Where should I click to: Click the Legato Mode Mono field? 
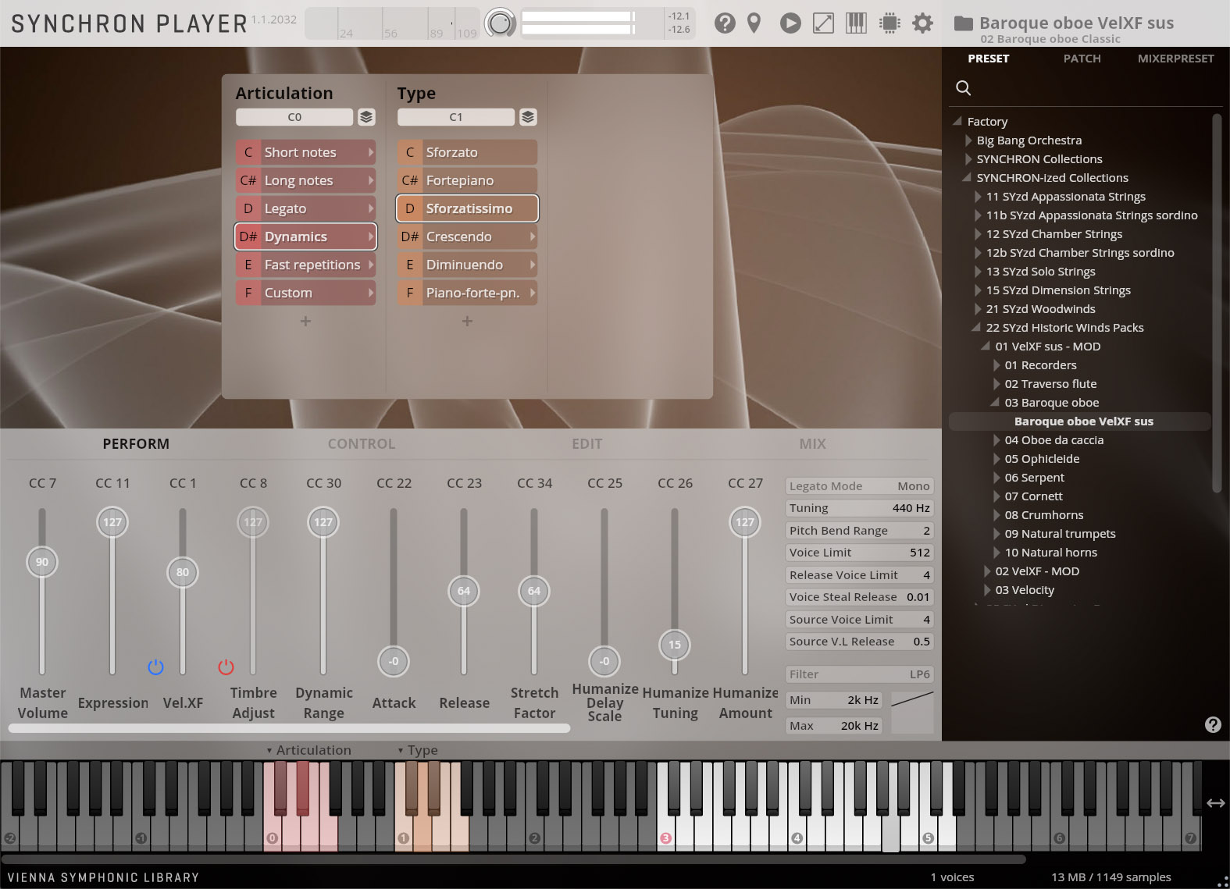[859, 486]
